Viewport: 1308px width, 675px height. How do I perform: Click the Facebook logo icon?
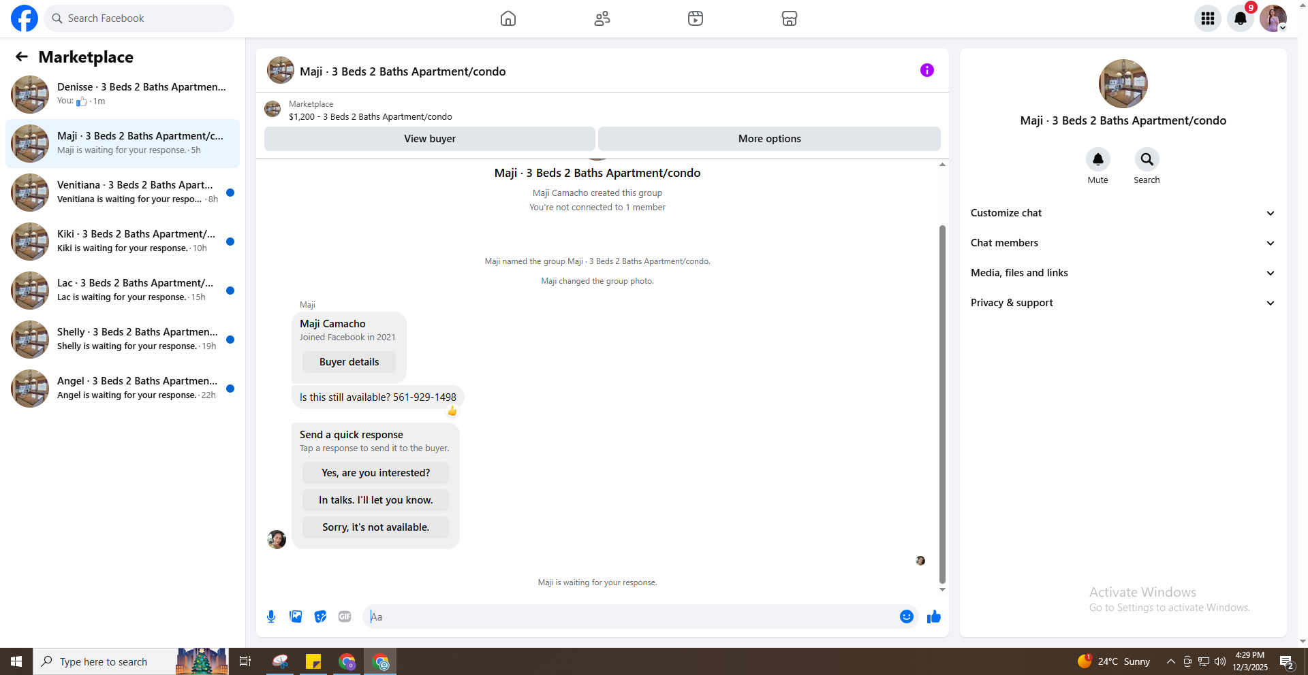(25, 18)
